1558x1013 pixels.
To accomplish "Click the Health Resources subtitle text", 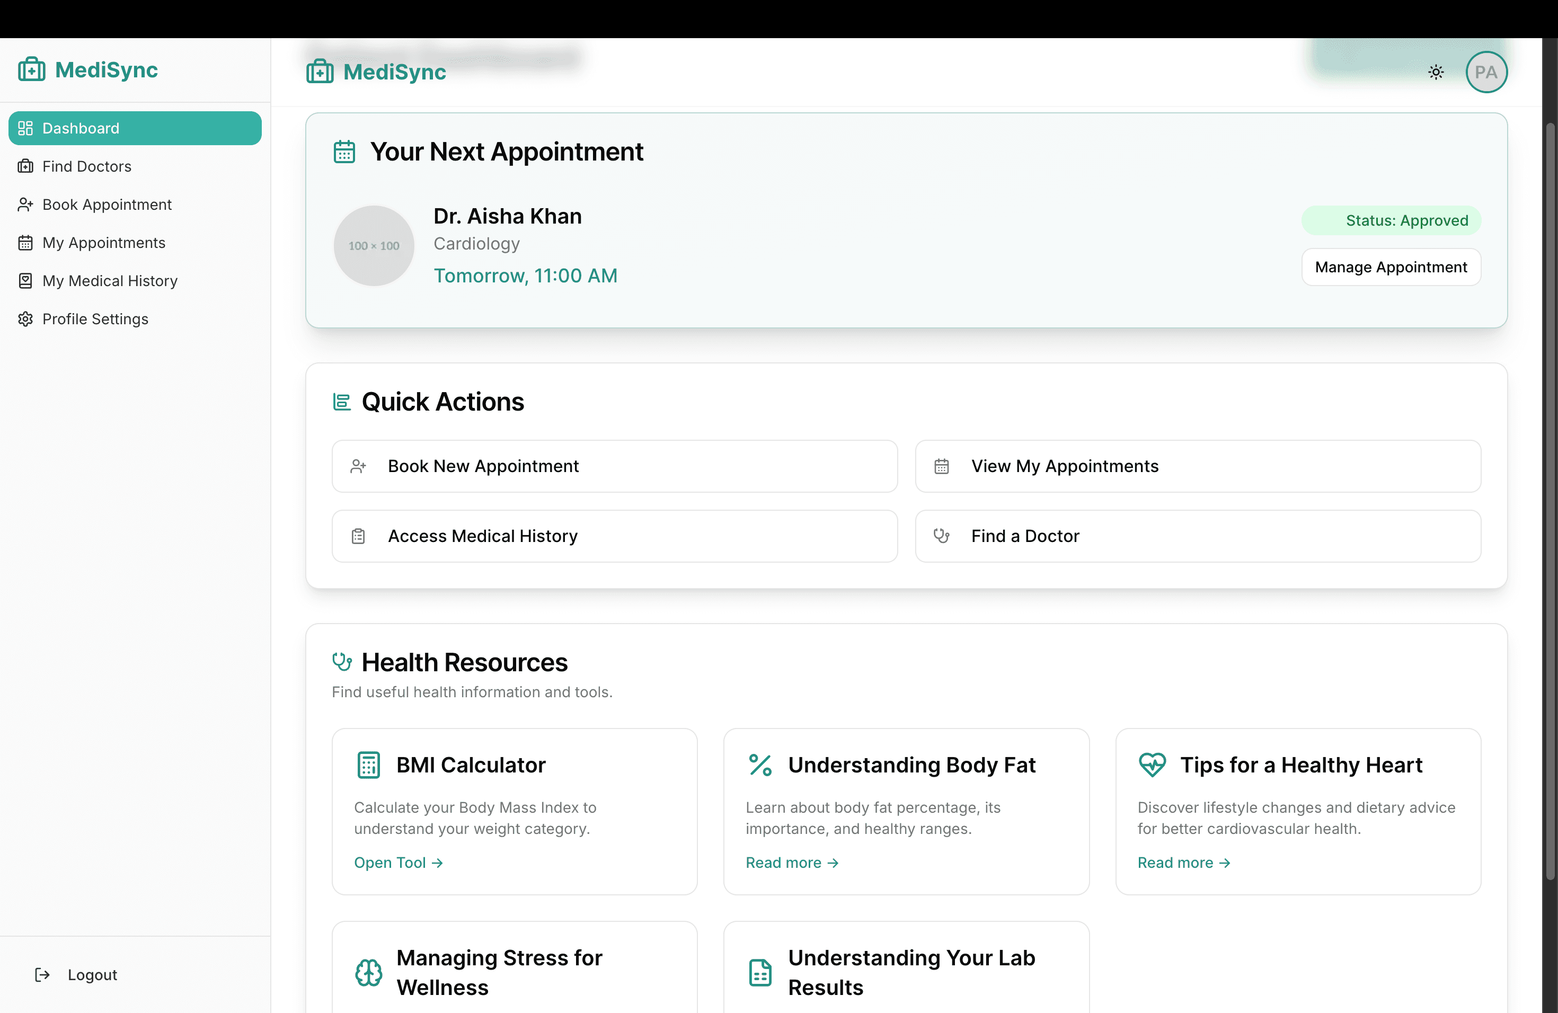I will (472, 692).
